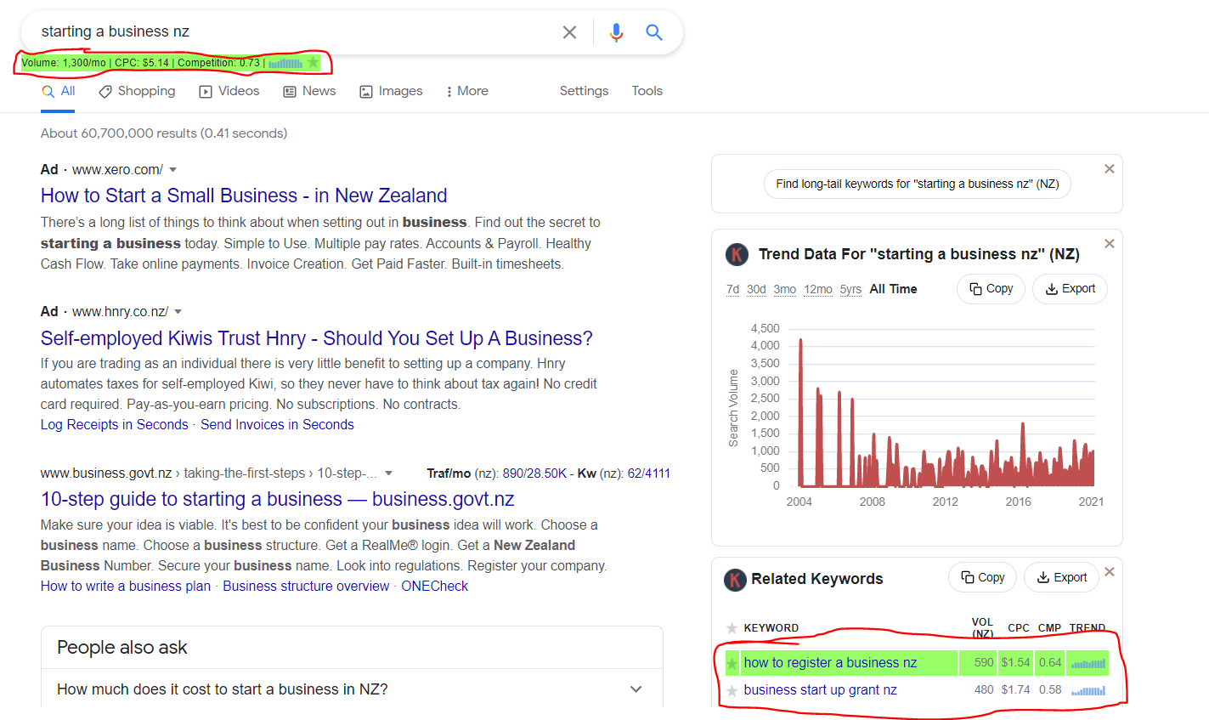
Task: Open trend sparkline for 'business start up grant nz'
Action: tap(1088, 690)
